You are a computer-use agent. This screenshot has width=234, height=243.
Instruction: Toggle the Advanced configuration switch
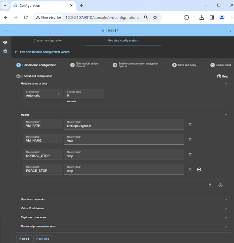click(19, 76)
